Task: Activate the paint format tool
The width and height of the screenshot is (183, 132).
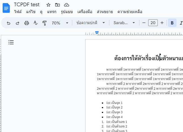Action: (x=44, y=23)
